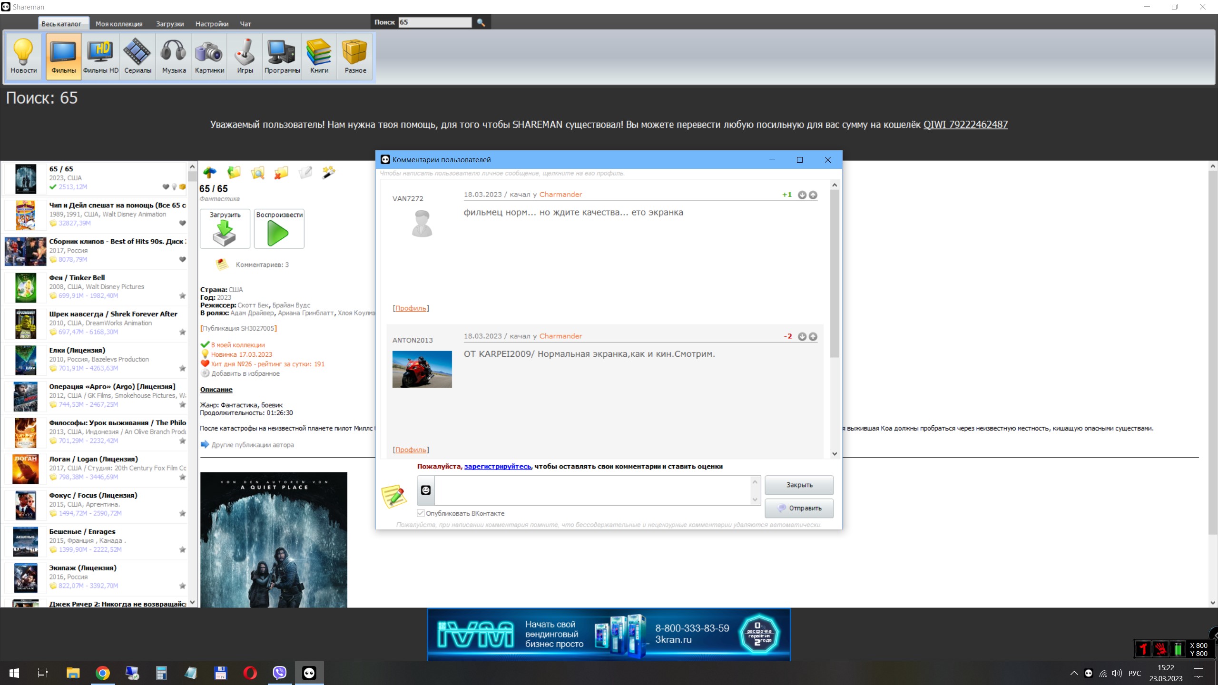
Task: Click ANTON2013's motorcycle avatar
Action: 422,369
